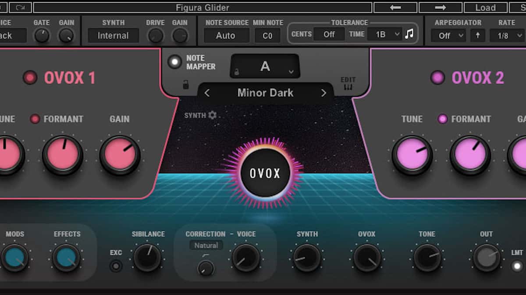Open the Tolerance Time 1B dropdown
This screenshot has width=526, height=295.
(x=384, y=34)
